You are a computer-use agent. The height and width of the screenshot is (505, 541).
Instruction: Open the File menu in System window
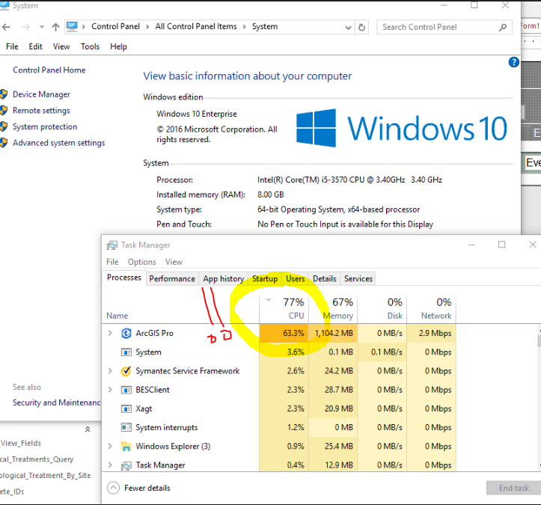[12, 46]
